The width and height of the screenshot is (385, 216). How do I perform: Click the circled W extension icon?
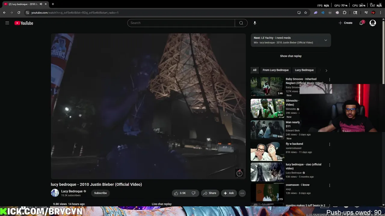click(x=330, y=13)
